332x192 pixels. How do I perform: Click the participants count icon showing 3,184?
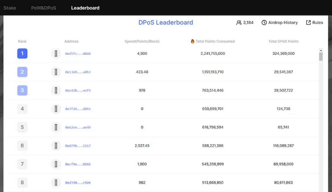(239, 22)
